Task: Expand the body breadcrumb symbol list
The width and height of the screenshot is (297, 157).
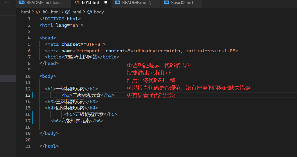Action: tap(99, 12)
